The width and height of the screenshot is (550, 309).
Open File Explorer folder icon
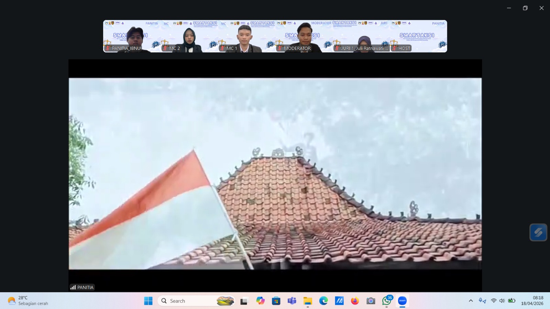[308, 301]
